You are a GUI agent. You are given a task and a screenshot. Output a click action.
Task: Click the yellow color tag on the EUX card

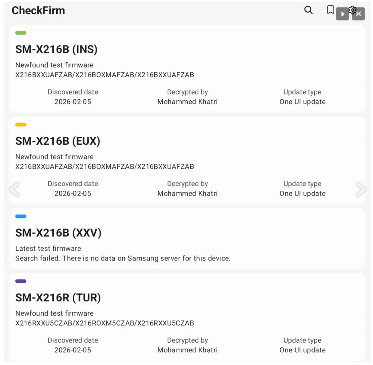click(x=21, y=125)
